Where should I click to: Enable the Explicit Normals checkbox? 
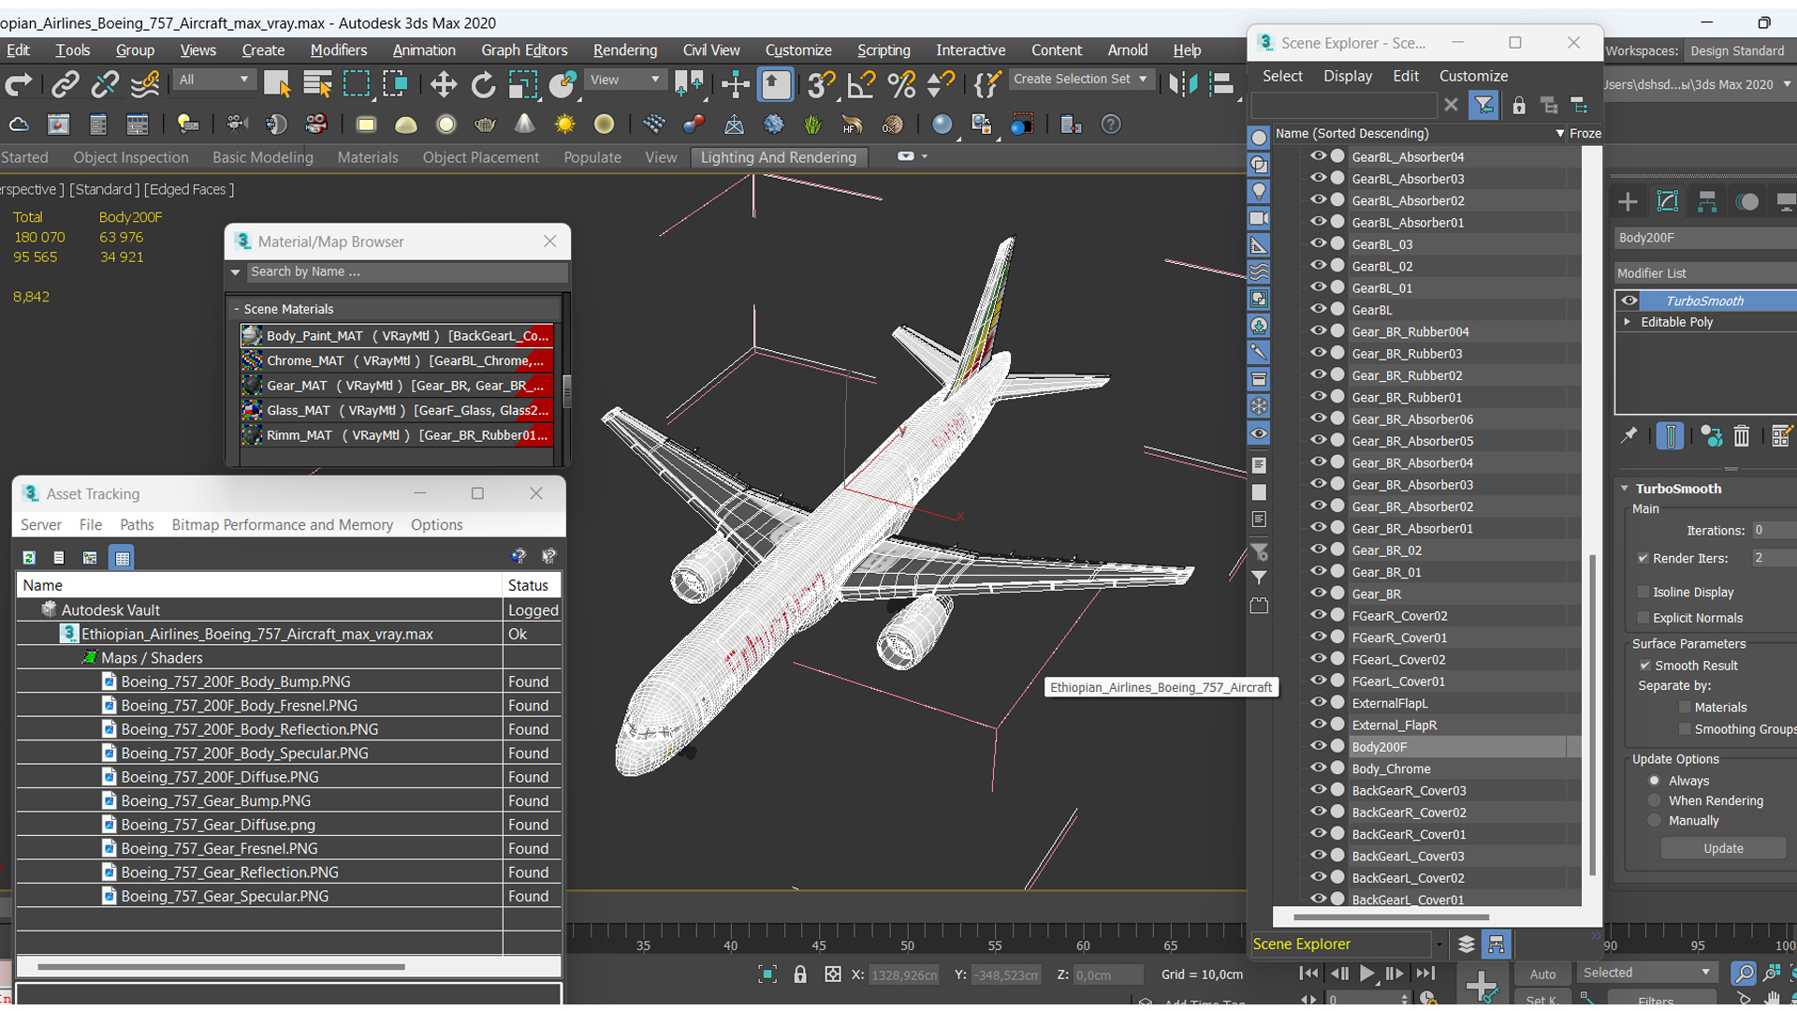(1643, 618)
